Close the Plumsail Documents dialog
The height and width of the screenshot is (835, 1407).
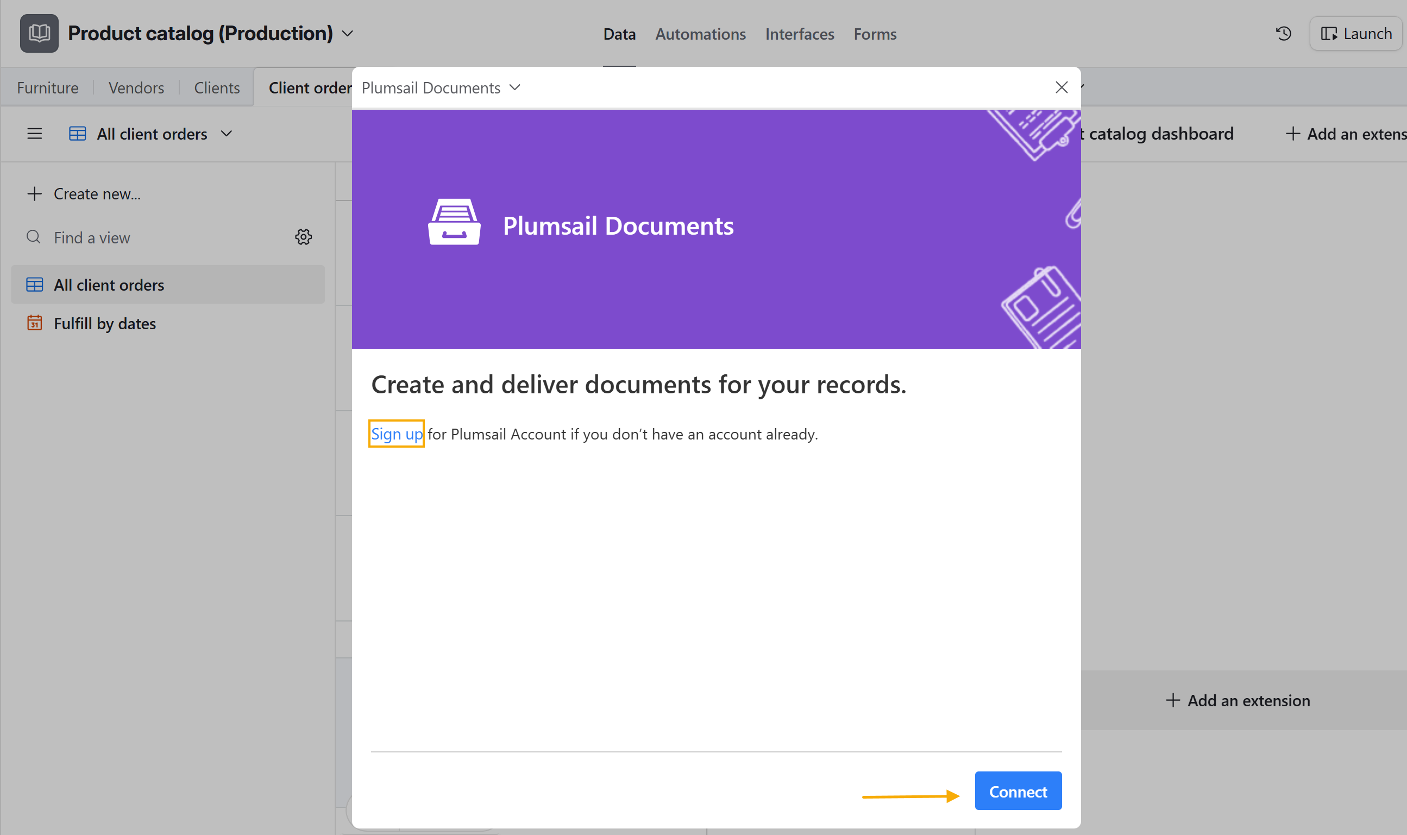[1061, 87]
